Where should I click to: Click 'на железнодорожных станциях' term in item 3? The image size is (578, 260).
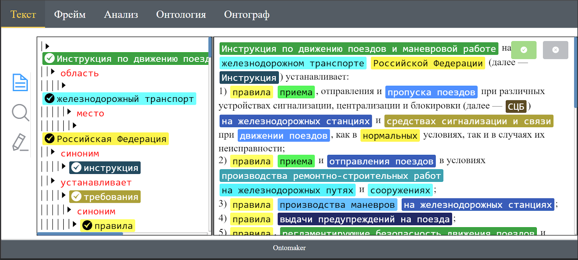click(478, 205)
